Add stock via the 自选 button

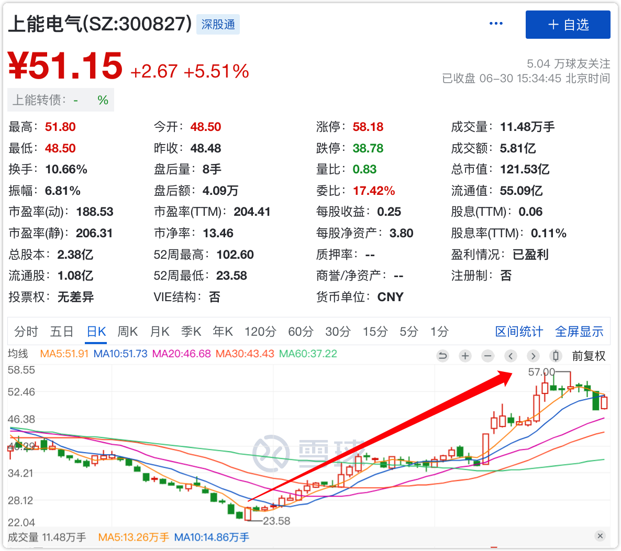coord(568,25)
